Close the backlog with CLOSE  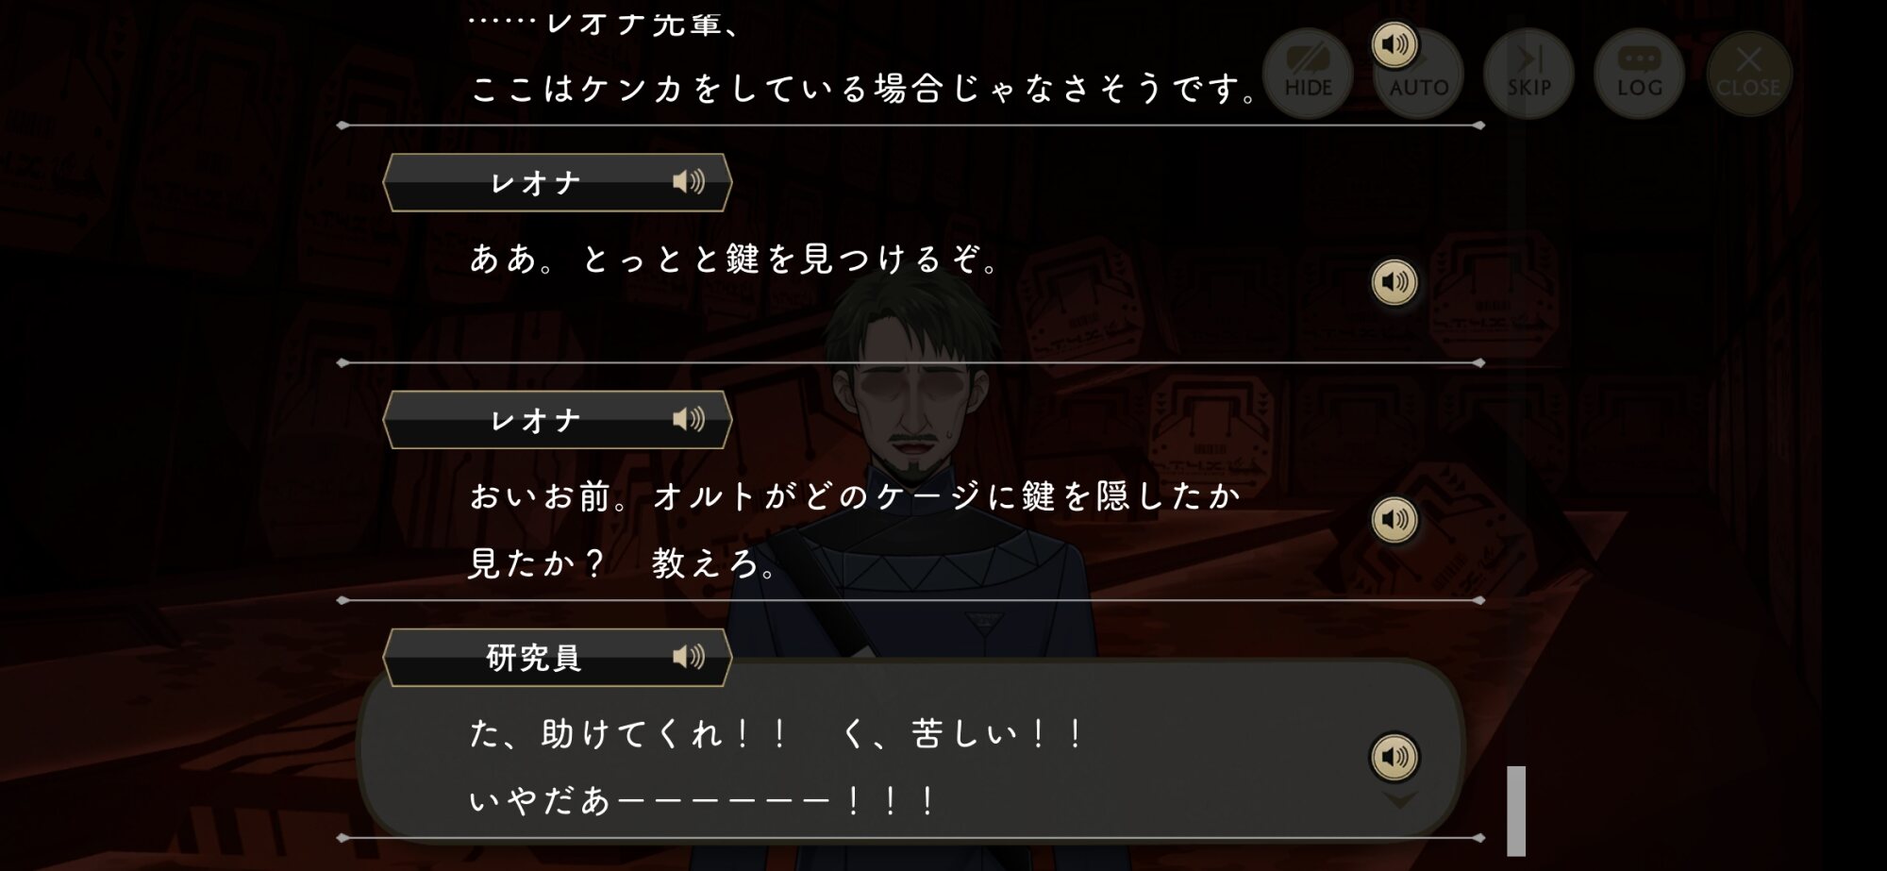point(1748,74)
